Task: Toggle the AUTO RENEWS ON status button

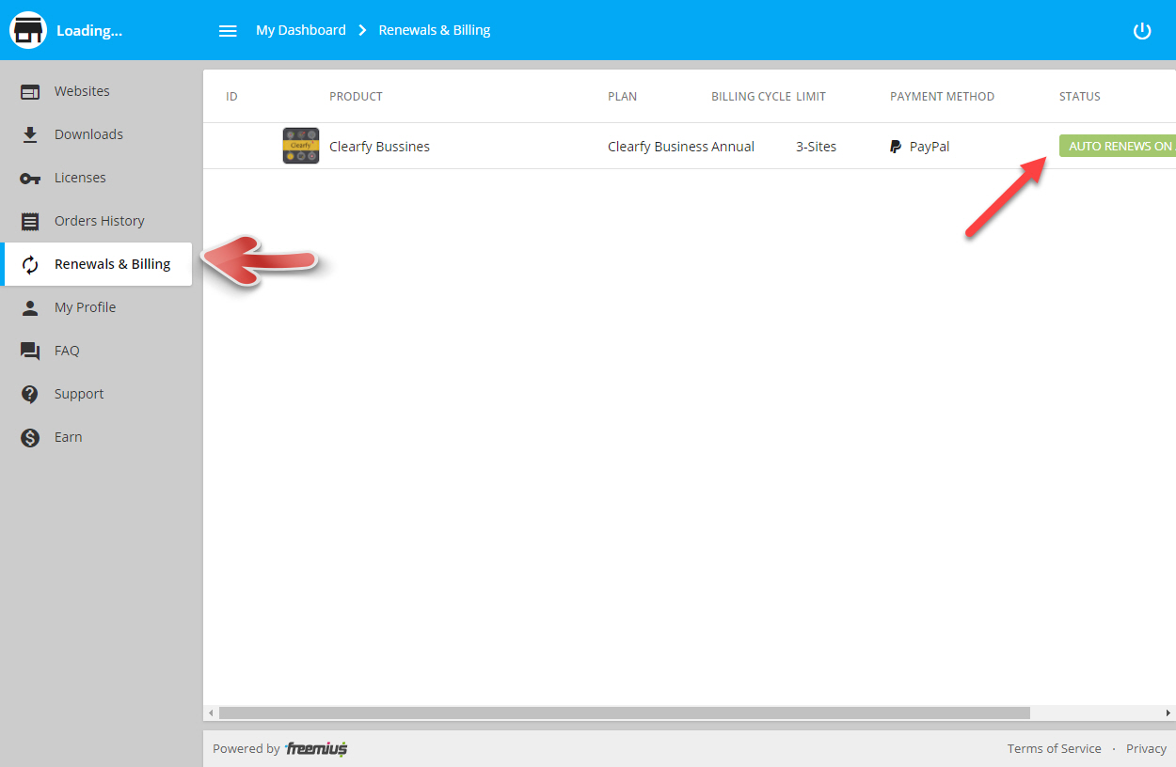Action: [x=1118, y=146]
